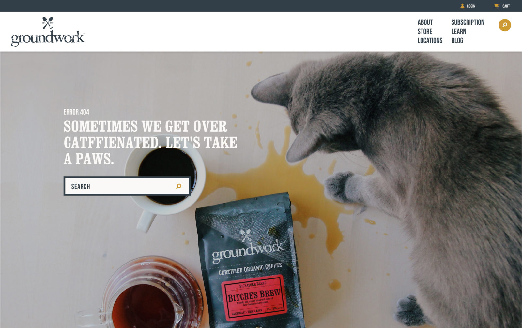
Task: Click the catffienated headline text
Action: click(x=150, y=142)
